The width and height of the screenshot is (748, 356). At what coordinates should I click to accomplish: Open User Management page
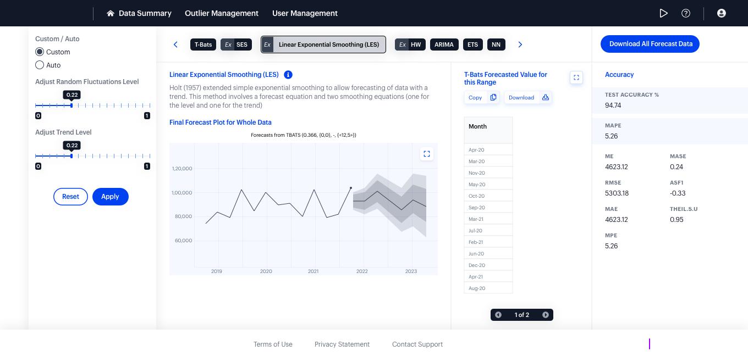pos(305,13)
